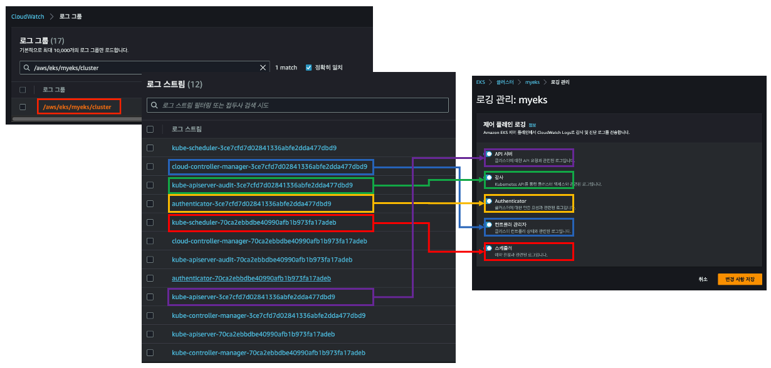Viewport: 771px width, 368px height.
Task: Select all log streams header checkbox
Action: point(150,129)
